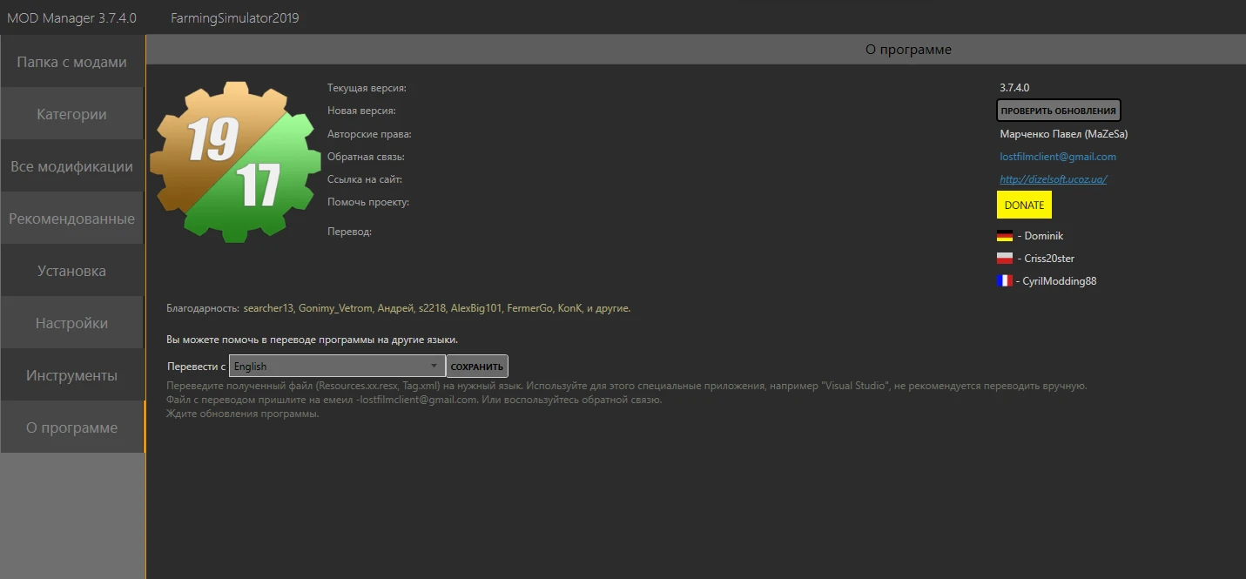Open the «Установка» panel
This screenshot has height=579, width=1246.
[70, 270]
